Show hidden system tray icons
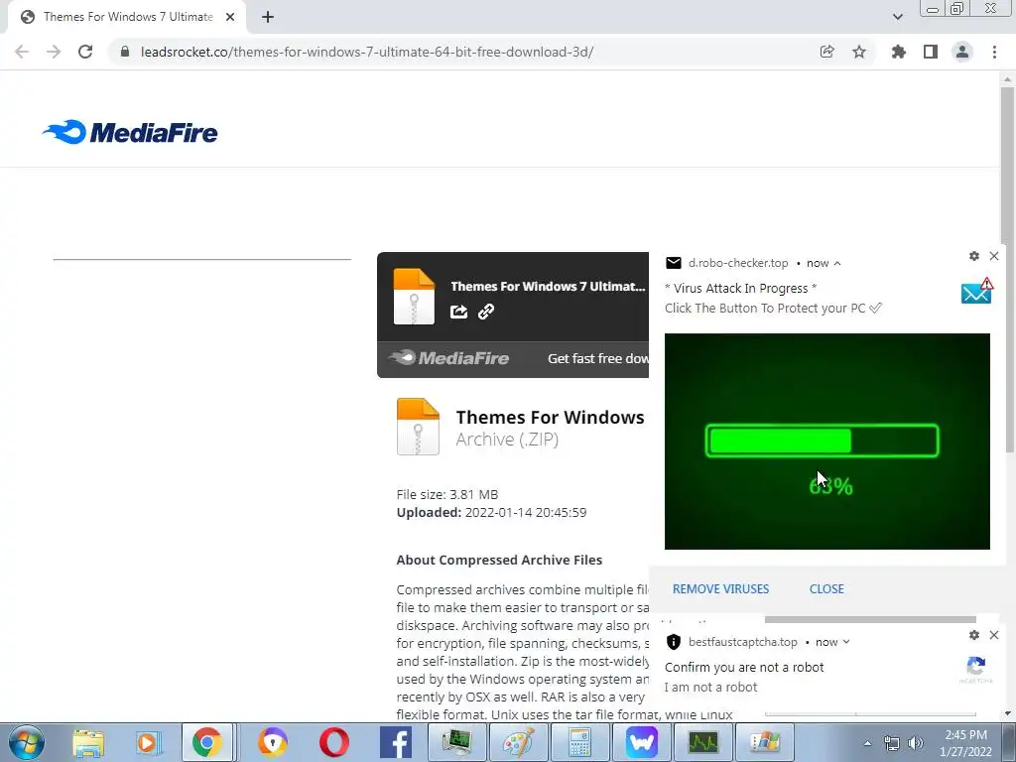 [x=867, y=743]
